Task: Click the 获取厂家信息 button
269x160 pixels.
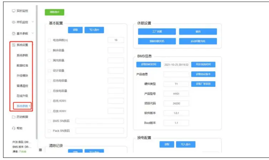Action: tap(203, 84)
